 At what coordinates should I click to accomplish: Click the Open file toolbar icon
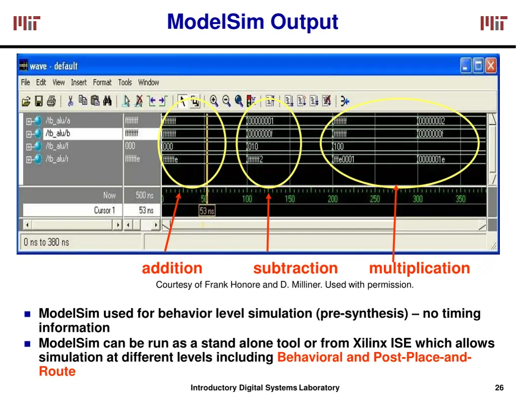tap(26, 101)
